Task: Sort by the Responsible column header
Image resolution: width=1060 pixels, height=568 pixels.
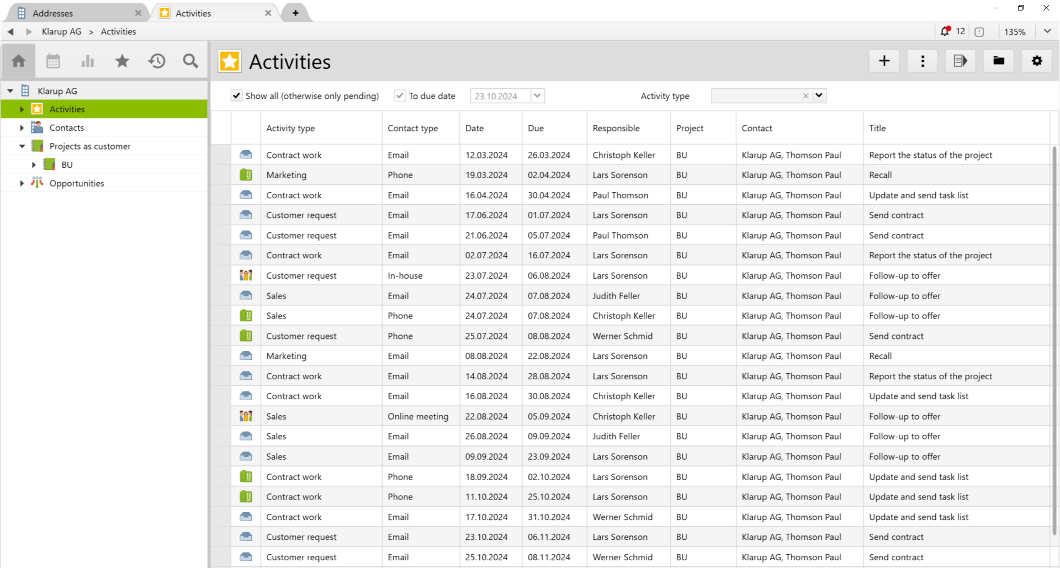Action: [616, 128]
